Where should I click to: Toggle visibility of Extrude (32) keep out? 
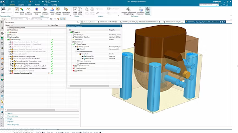(x=82, y=56)
